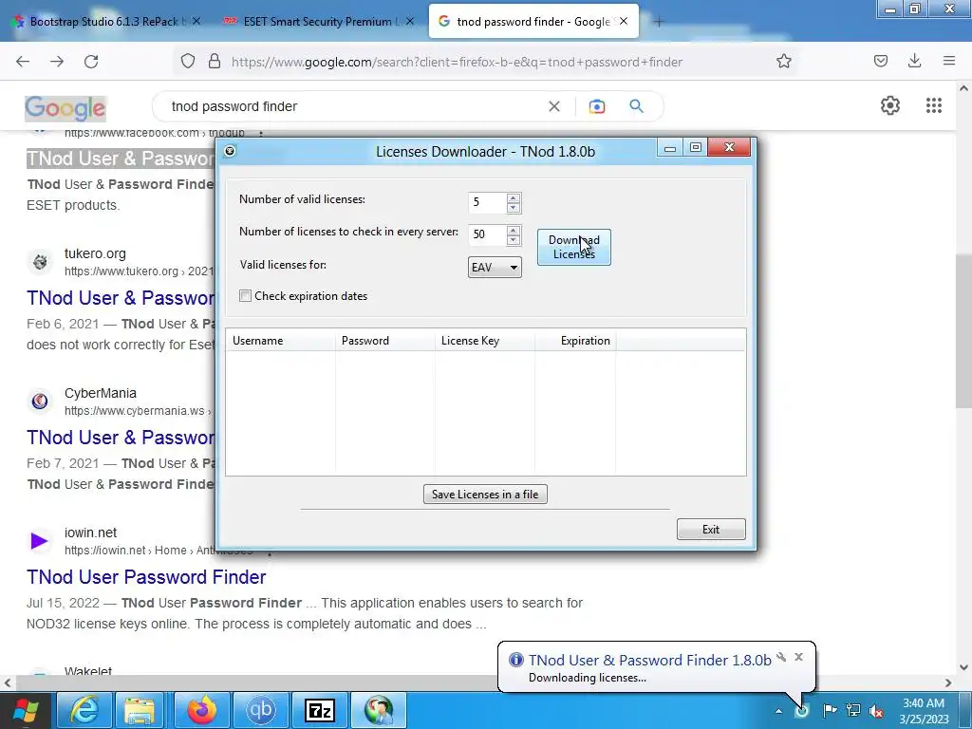Click the Exit button in TNod window
Image resolution: width=972 pixels, height=729 pixels.
click(710, 530)
